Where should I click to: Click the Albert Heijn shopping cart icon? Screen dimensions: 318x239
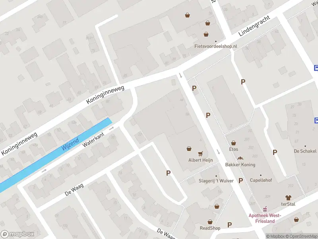[x=200, y=154]
